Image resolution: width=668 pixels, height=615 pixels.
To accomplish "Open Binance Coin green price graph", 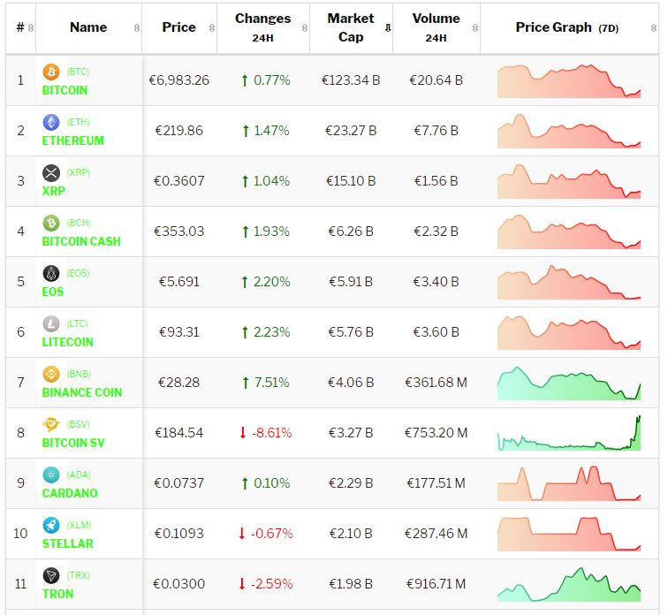I will pyautogui.click(x=569, y=383).
